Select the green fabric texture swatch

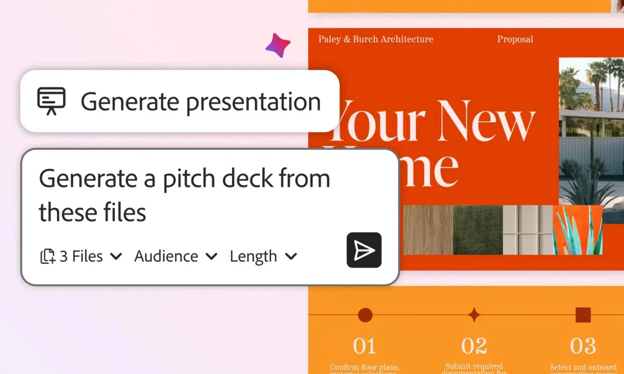coord(477,230)
